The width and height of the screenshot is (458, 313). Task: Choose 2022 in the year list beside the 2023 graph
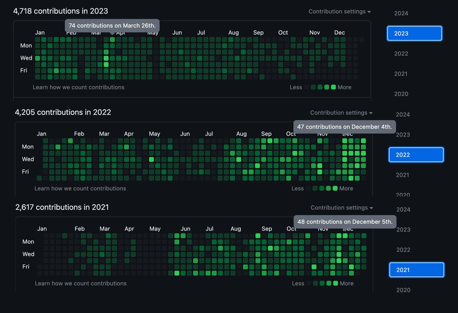401,54
